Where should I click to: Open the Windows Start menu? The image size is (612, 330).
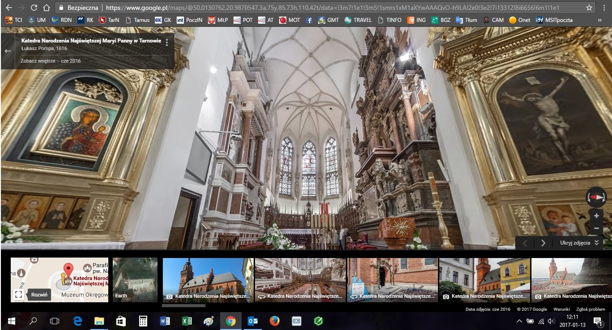tap(11, 321)
